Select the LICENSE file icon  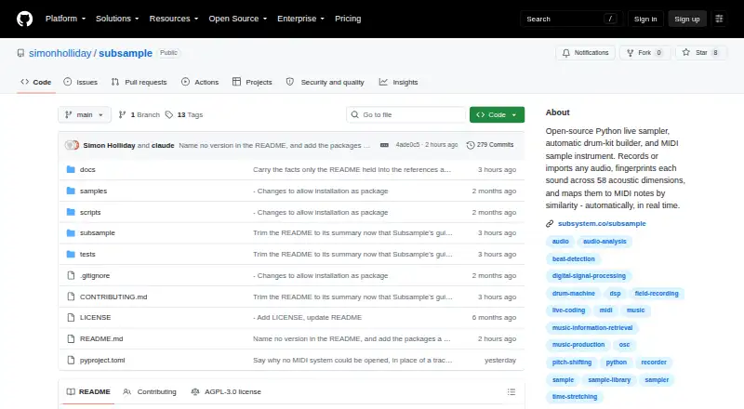coord(71,317)
